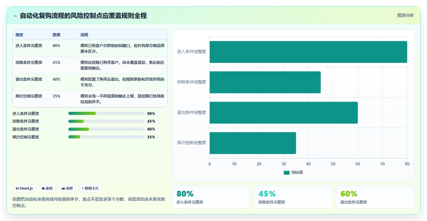Click the 排除条件完整度 bar in the chart
Viewport: 427px width, 221px height.
(265, 82)
